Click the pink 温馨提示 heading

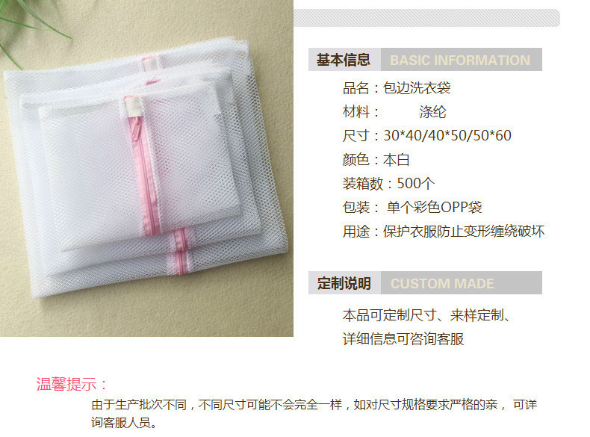[72, 384]
